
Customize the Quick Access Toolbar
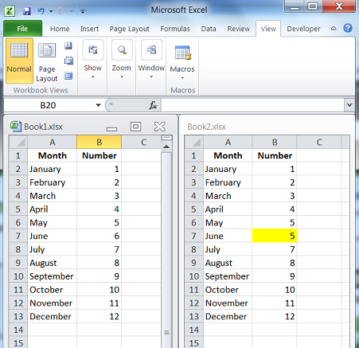click(83, 11)
